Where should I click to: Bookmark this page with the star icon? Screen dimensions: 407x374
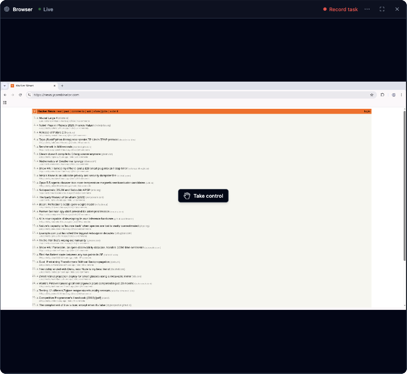(372, 95)
